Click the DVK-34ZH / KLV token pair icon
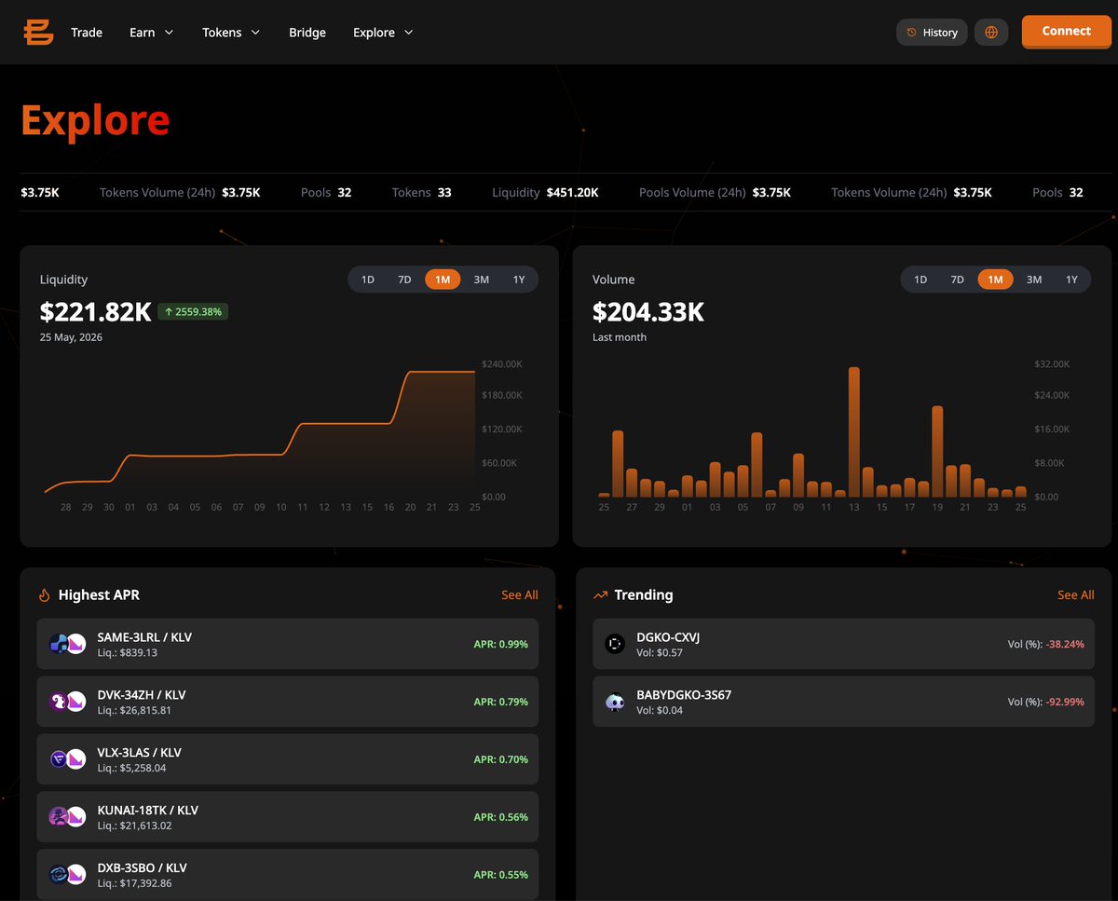Image resolution: width=1118 pixels, height=901 pixels. 67,702
